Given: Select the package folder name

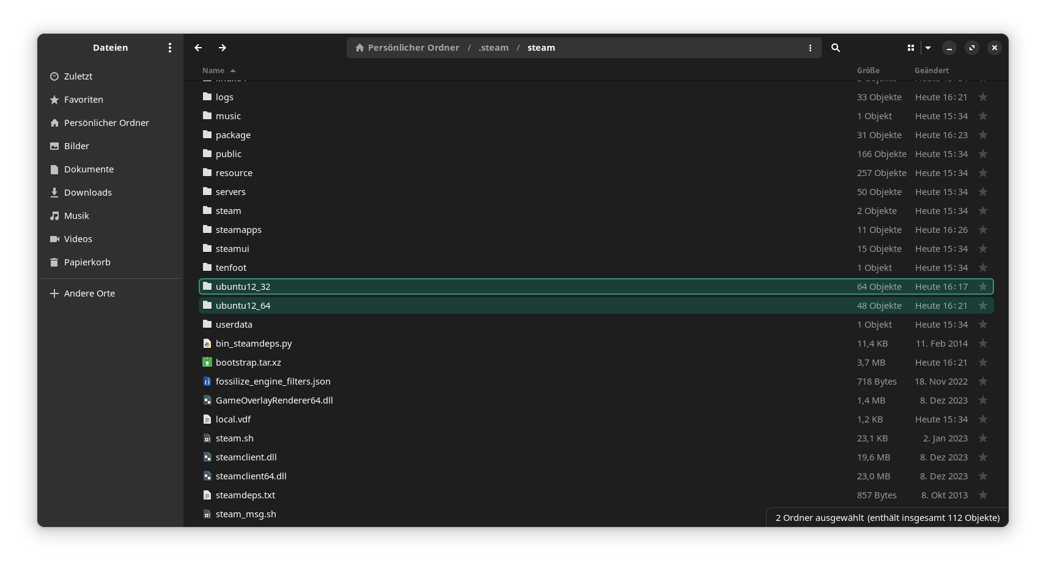Looking at the screenshot, I should pos(233,135).
